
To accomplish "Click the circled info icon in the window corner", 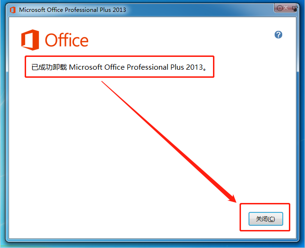I will click(280, 8).
